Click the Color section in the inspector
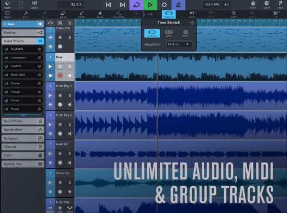 point(22,155)
